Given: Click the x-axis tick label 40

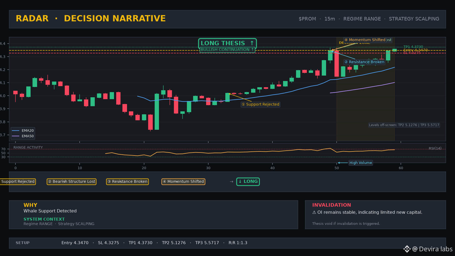Looking at the screenshot, I should [x=272, y=168].
